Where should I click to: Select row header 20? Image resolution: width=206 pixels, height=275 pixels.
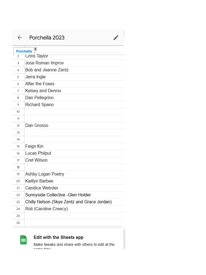(18, 181)
